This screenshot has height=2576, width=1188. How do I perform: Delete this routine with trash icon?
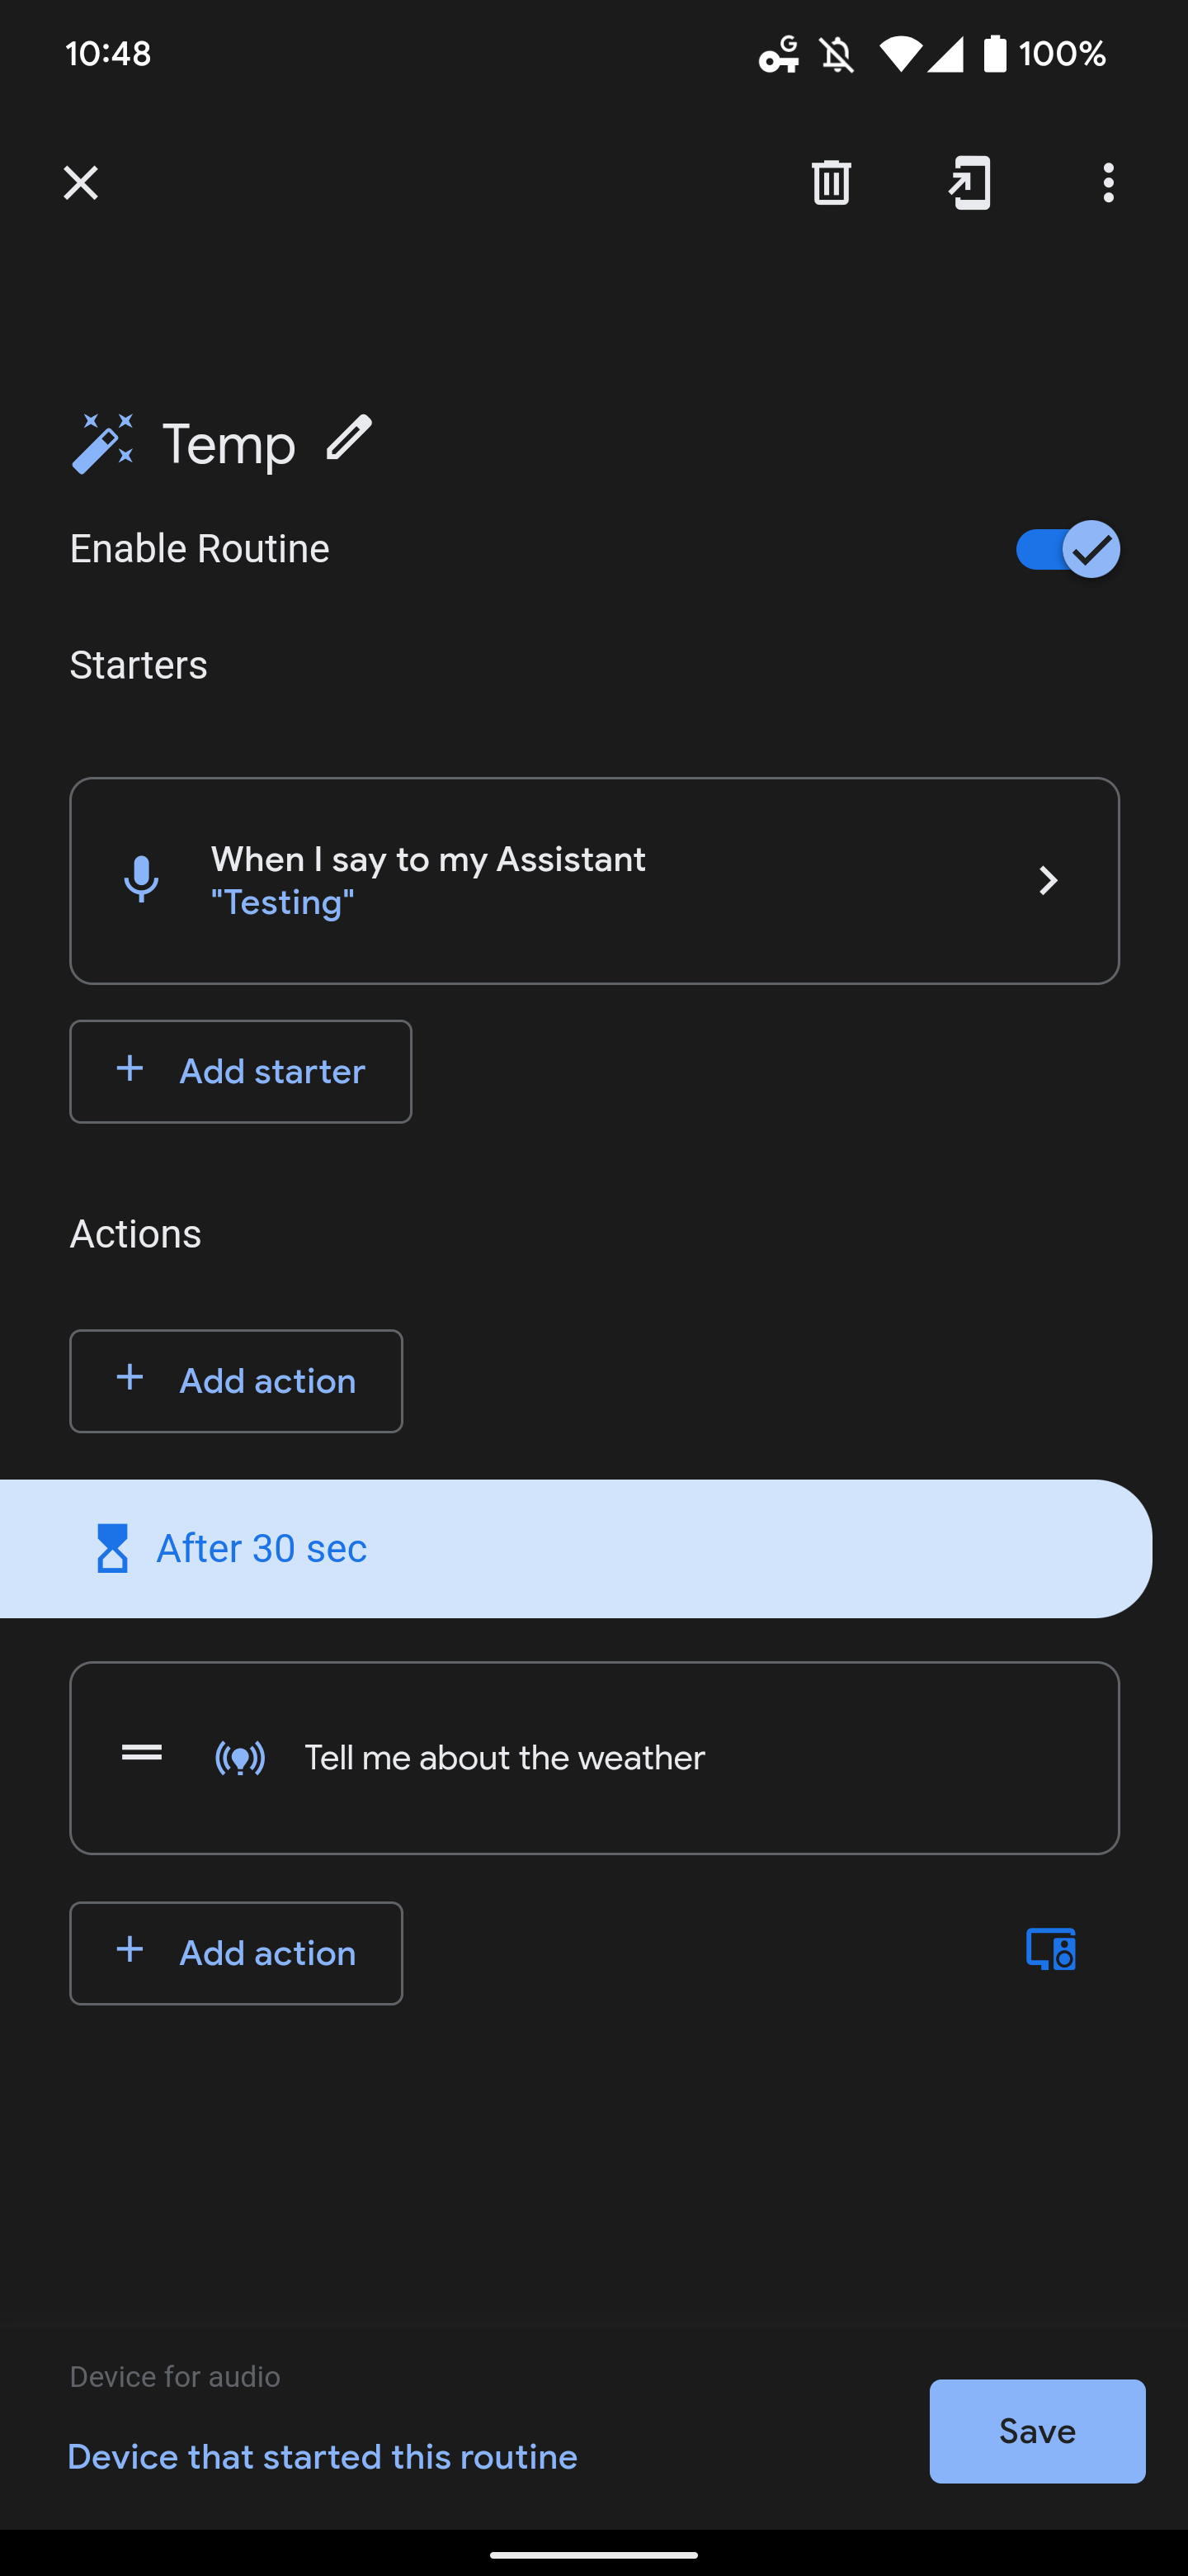click(830, 182)
